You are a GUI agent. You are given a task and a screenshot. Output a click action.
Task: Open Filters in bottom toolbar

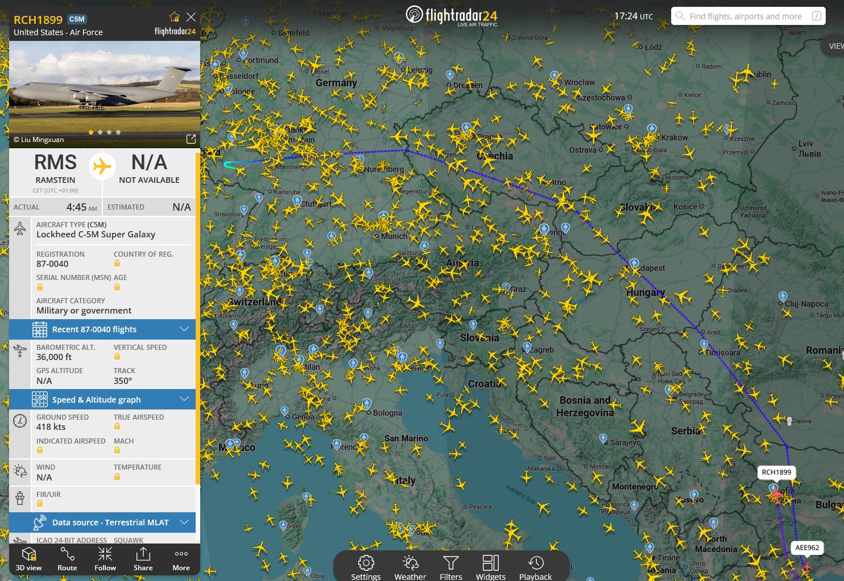click(451, 567)
